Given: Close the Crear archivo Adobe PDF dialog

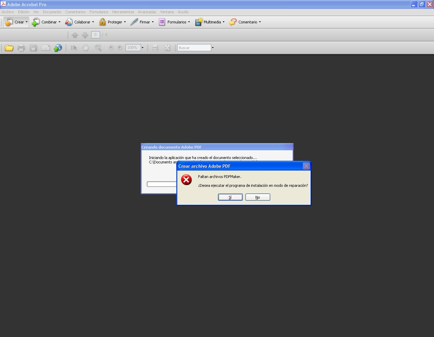Looking at the screenshot, I should [x=306, y=166].
